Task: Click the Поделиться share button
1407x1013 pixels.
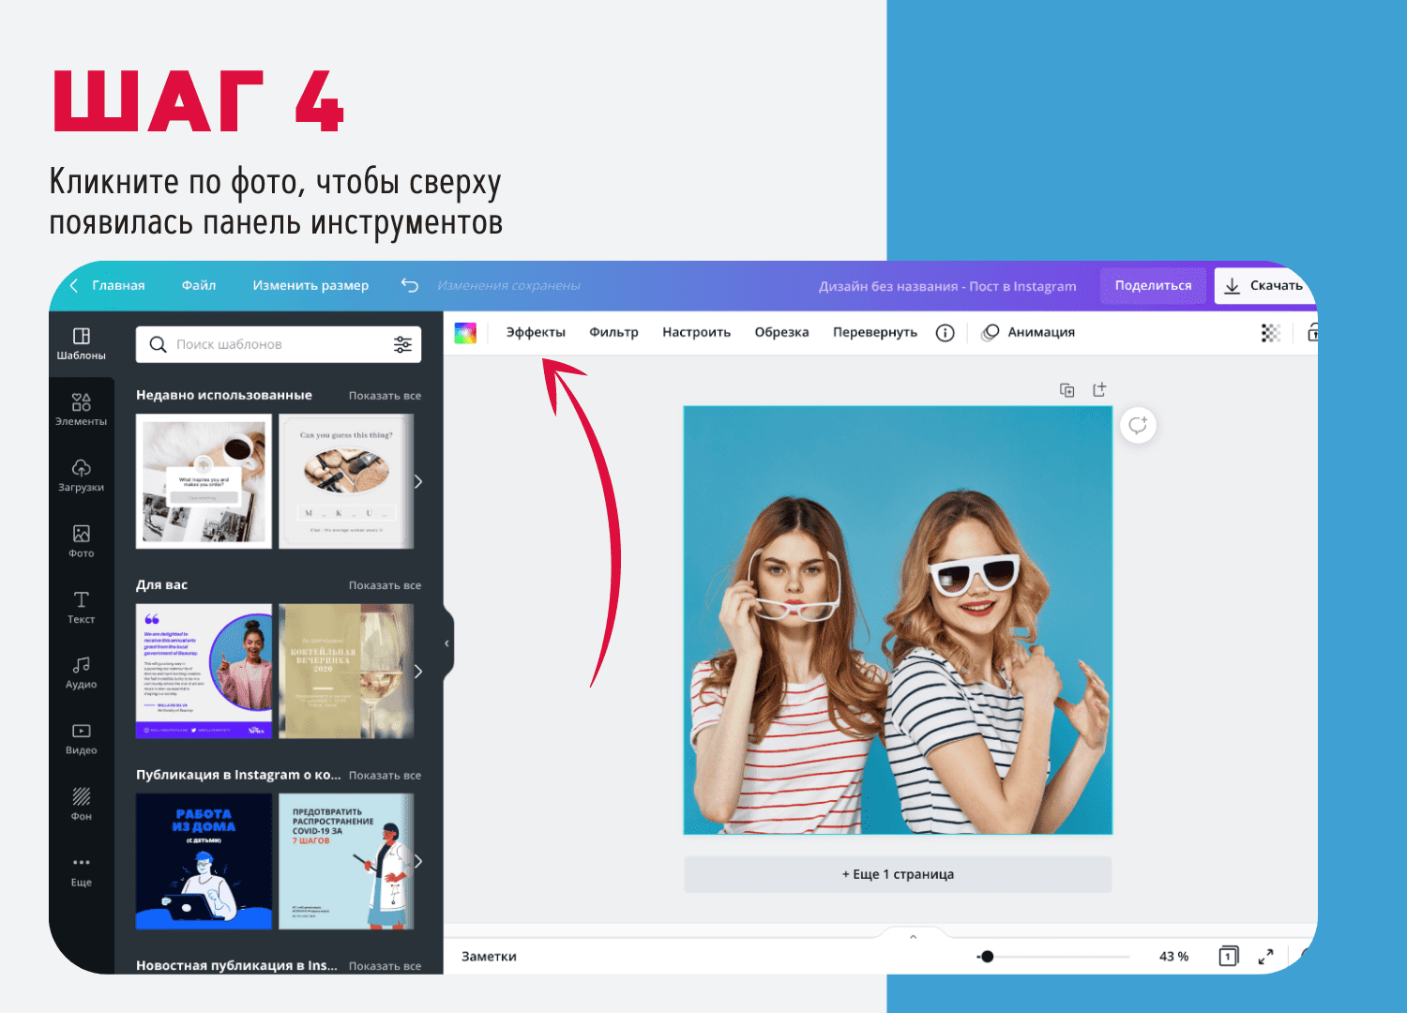Action: pos(1153,285)
